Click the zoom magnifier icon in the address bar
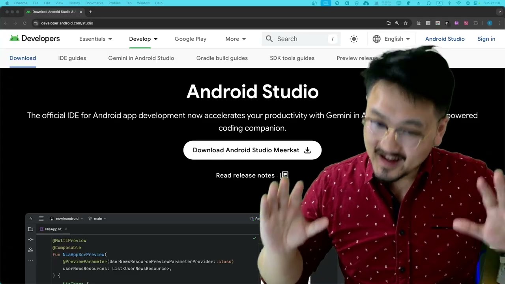 pyautogui.click(x=397, y=23)
